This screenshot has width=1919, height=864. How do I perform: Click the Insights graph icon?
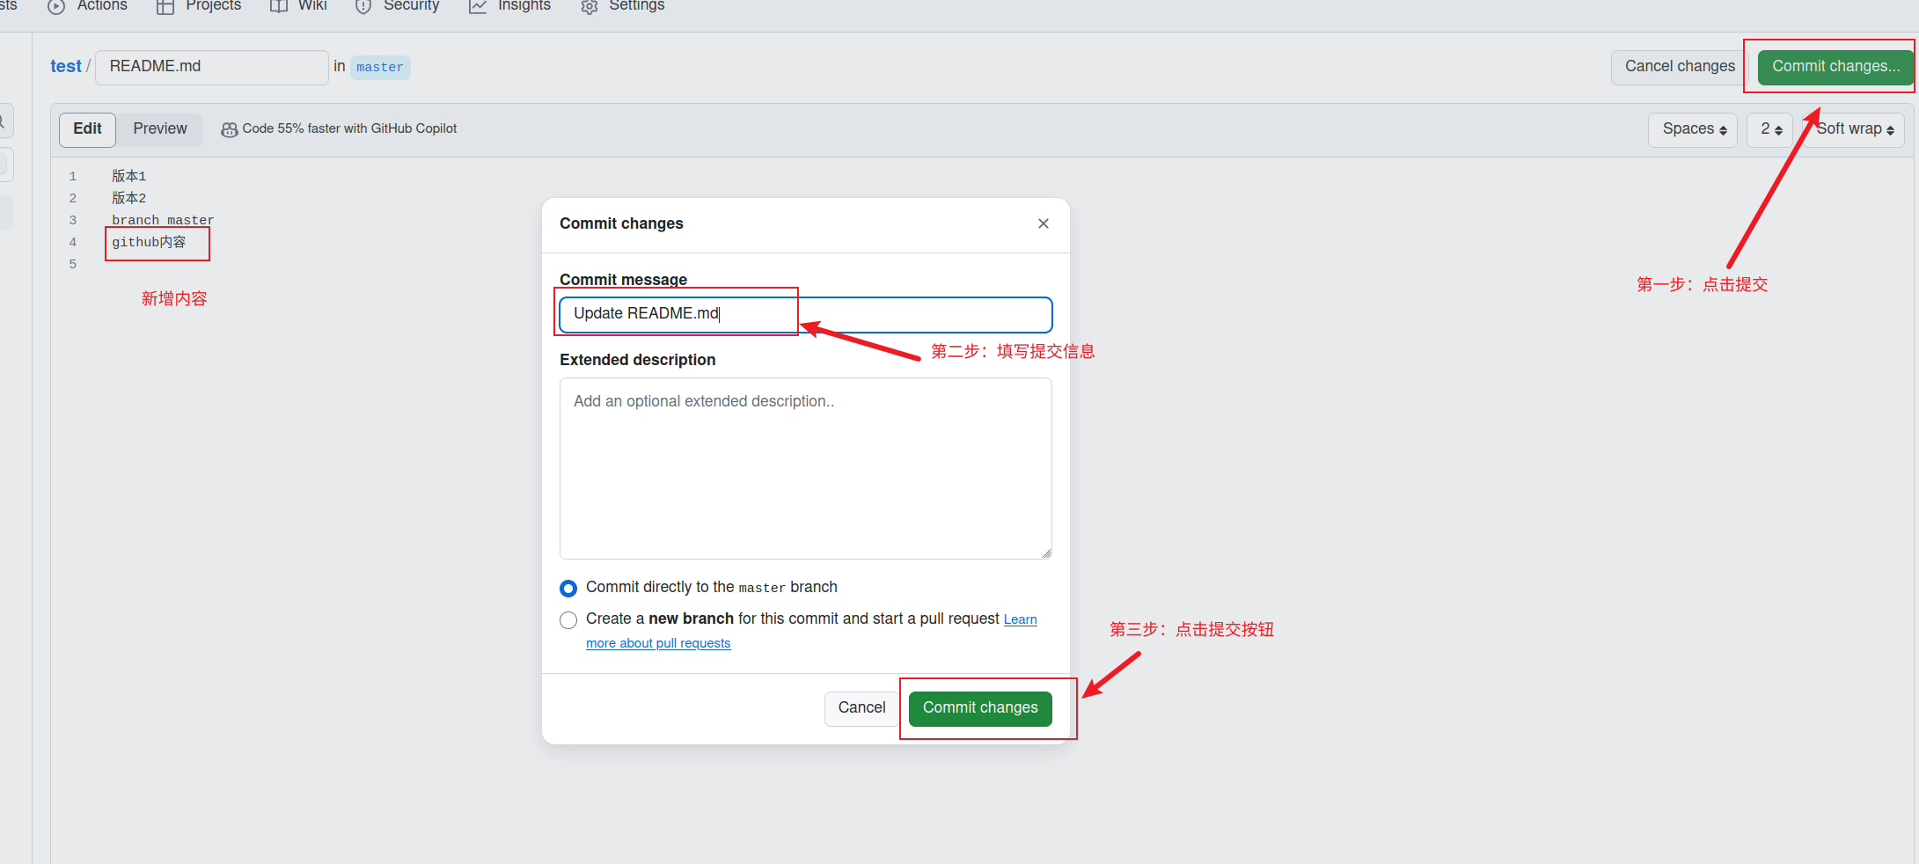click(478, 7)
